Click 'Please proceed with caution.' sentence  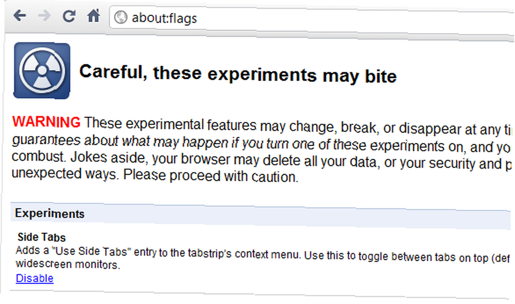[211, 176]
